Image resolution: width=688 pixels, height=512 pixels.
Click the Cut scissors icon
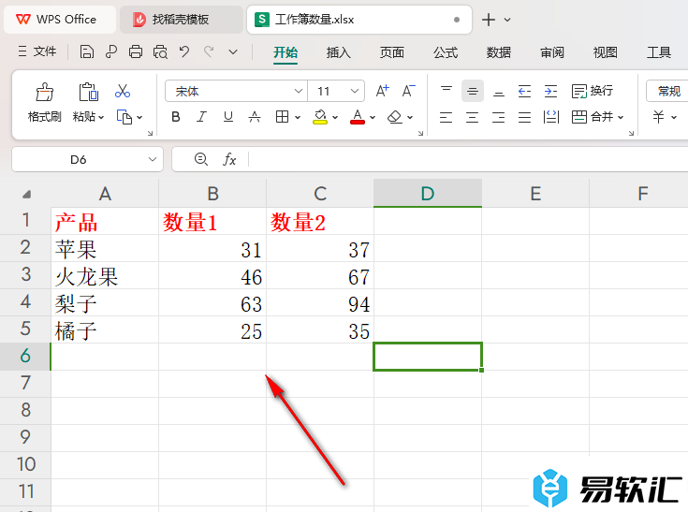point(123,91)
